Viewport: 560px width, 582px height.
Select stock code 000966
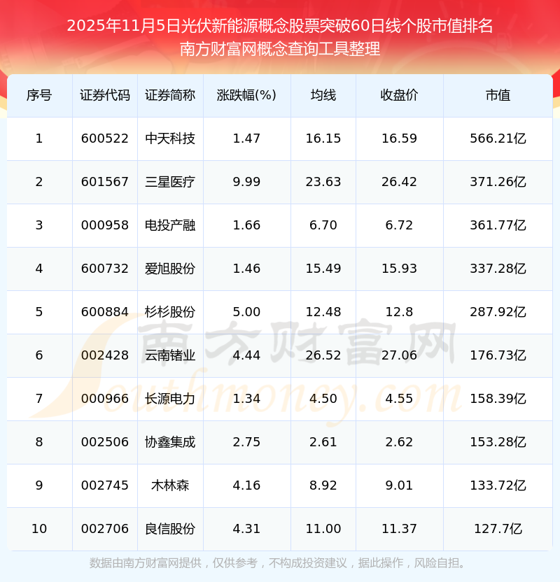point(105,399)
